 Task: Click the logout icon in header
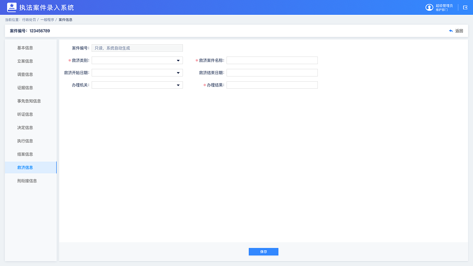tap(465, 7)
